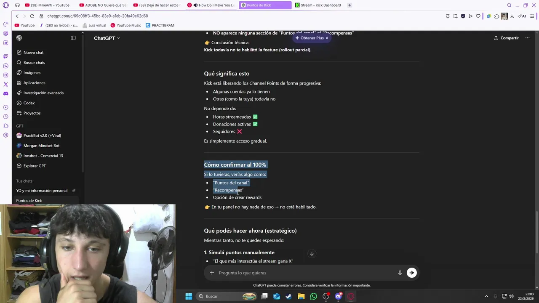Click taskbar Buscar search box
This screenshot has height=303, width=539.
[227, 296]
